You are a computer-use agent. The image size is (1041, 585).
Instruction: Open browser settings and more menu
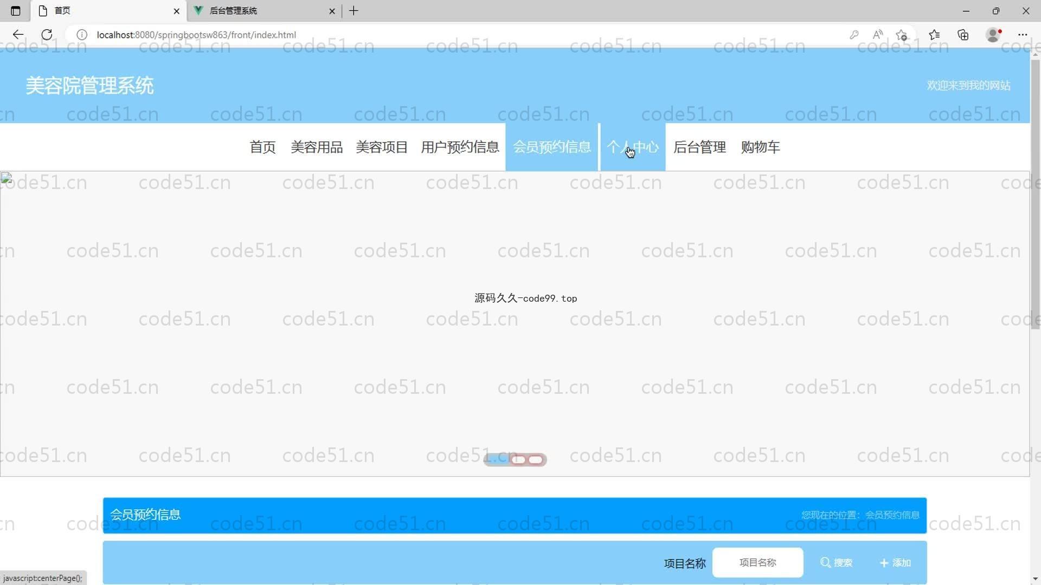(1023, 35)
